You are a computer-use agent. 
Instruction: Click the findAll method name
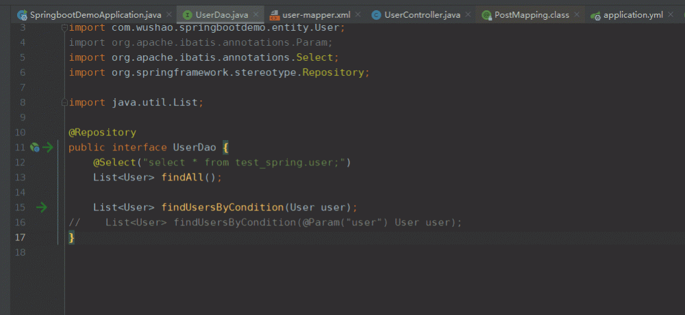pos(182,178)
